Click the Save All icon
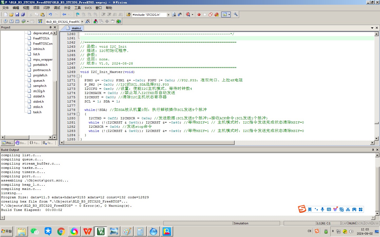380x237 pixels. pyautogui.click(x=23, y=15)
